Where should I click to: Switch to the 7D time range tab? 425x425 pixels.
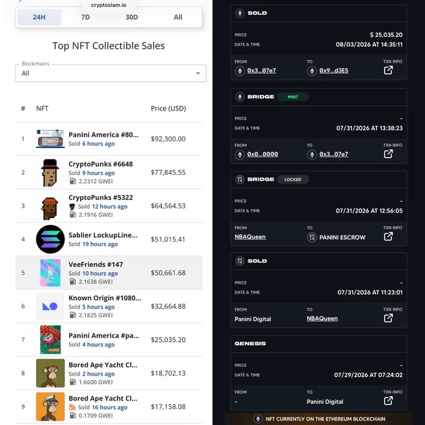(x=86, y=17)
